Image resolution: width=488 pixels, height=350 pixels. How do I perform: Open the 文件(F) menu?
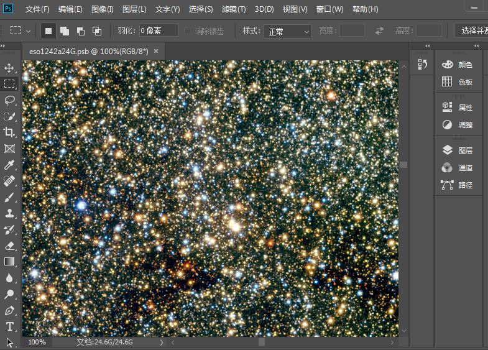[x=37, y=9]
